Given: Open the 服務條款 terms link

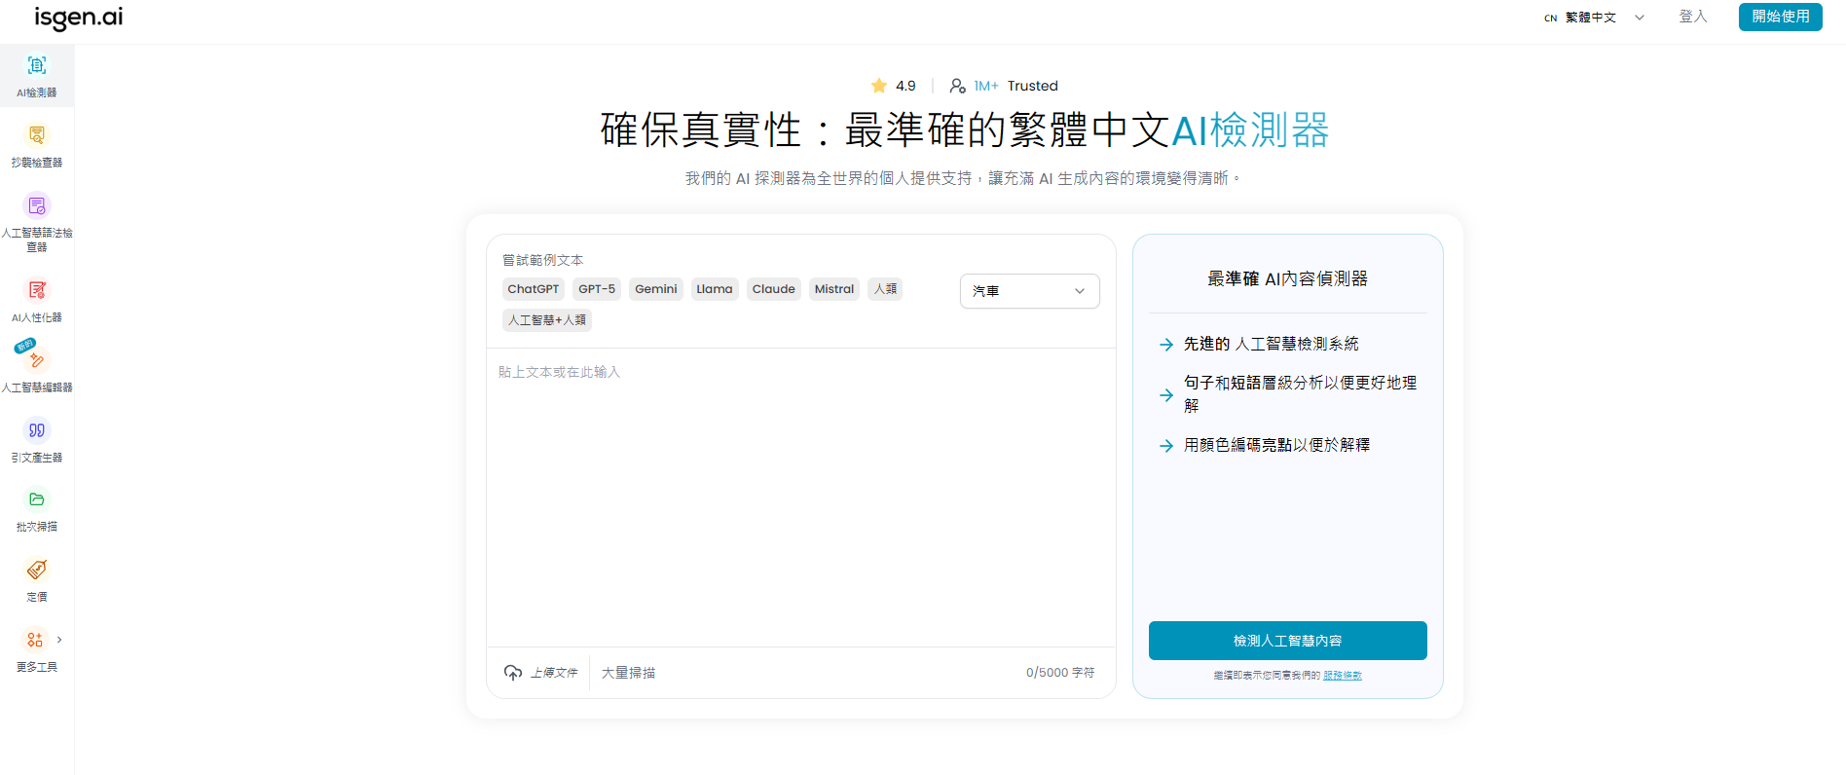Looking at the screenshot, I should coord(1343,676).
